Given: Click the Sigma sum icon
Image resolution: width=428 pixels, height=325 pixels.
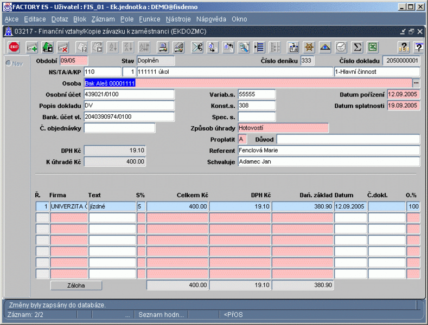Looking at the screenshot, I should [357, 47].
